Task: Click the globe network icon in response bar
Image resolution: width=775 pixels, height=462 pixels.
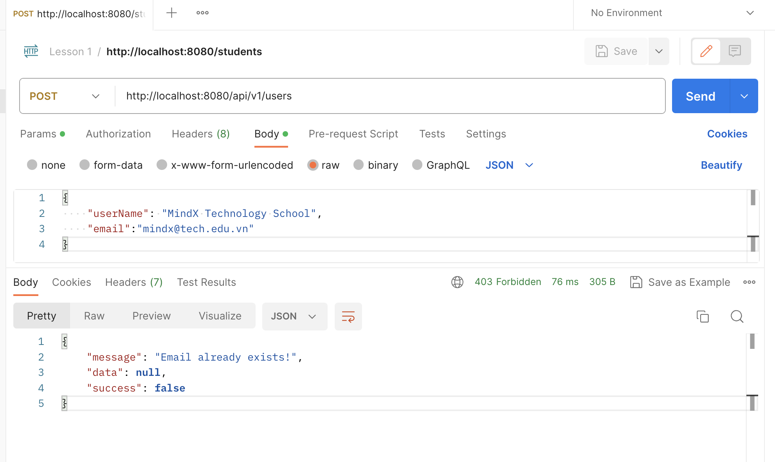Action: pyautogui.click(x=457, y=282)
